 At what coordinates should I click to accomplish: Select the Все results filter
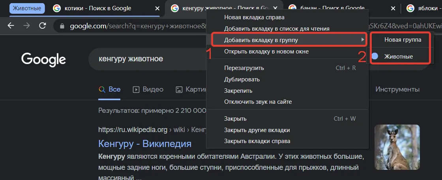109,90
